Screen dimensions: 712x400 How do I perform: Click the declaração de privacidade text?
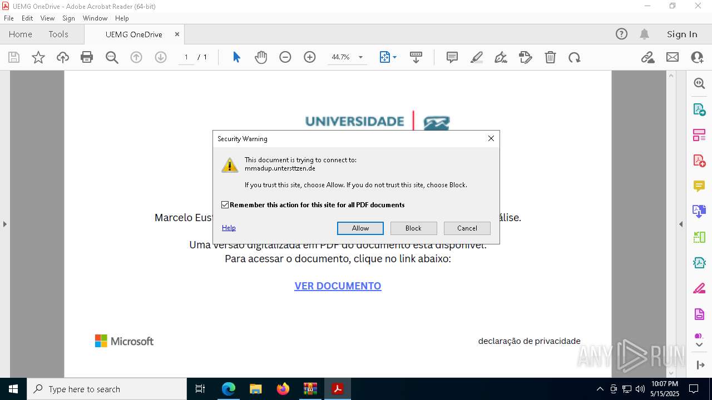530,341
